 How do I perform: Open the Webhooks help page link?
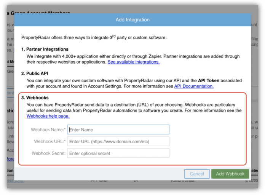click(x=48, y=116)
